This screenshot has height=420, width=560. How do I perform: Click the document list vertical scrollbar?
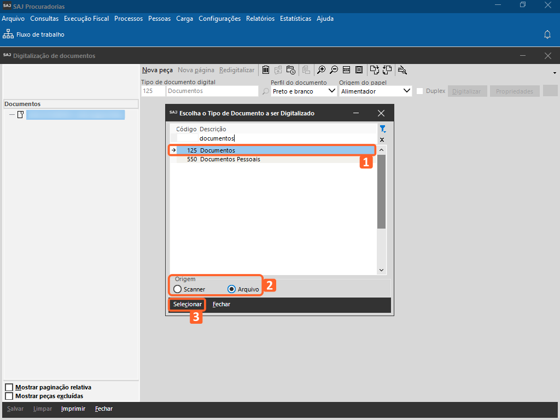pos(382,191)
